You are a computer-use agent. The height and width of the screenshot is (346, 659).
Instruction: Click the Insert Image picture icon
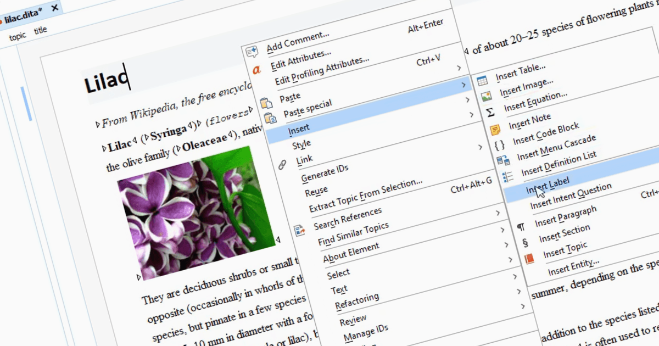click(x=486, y=97)
